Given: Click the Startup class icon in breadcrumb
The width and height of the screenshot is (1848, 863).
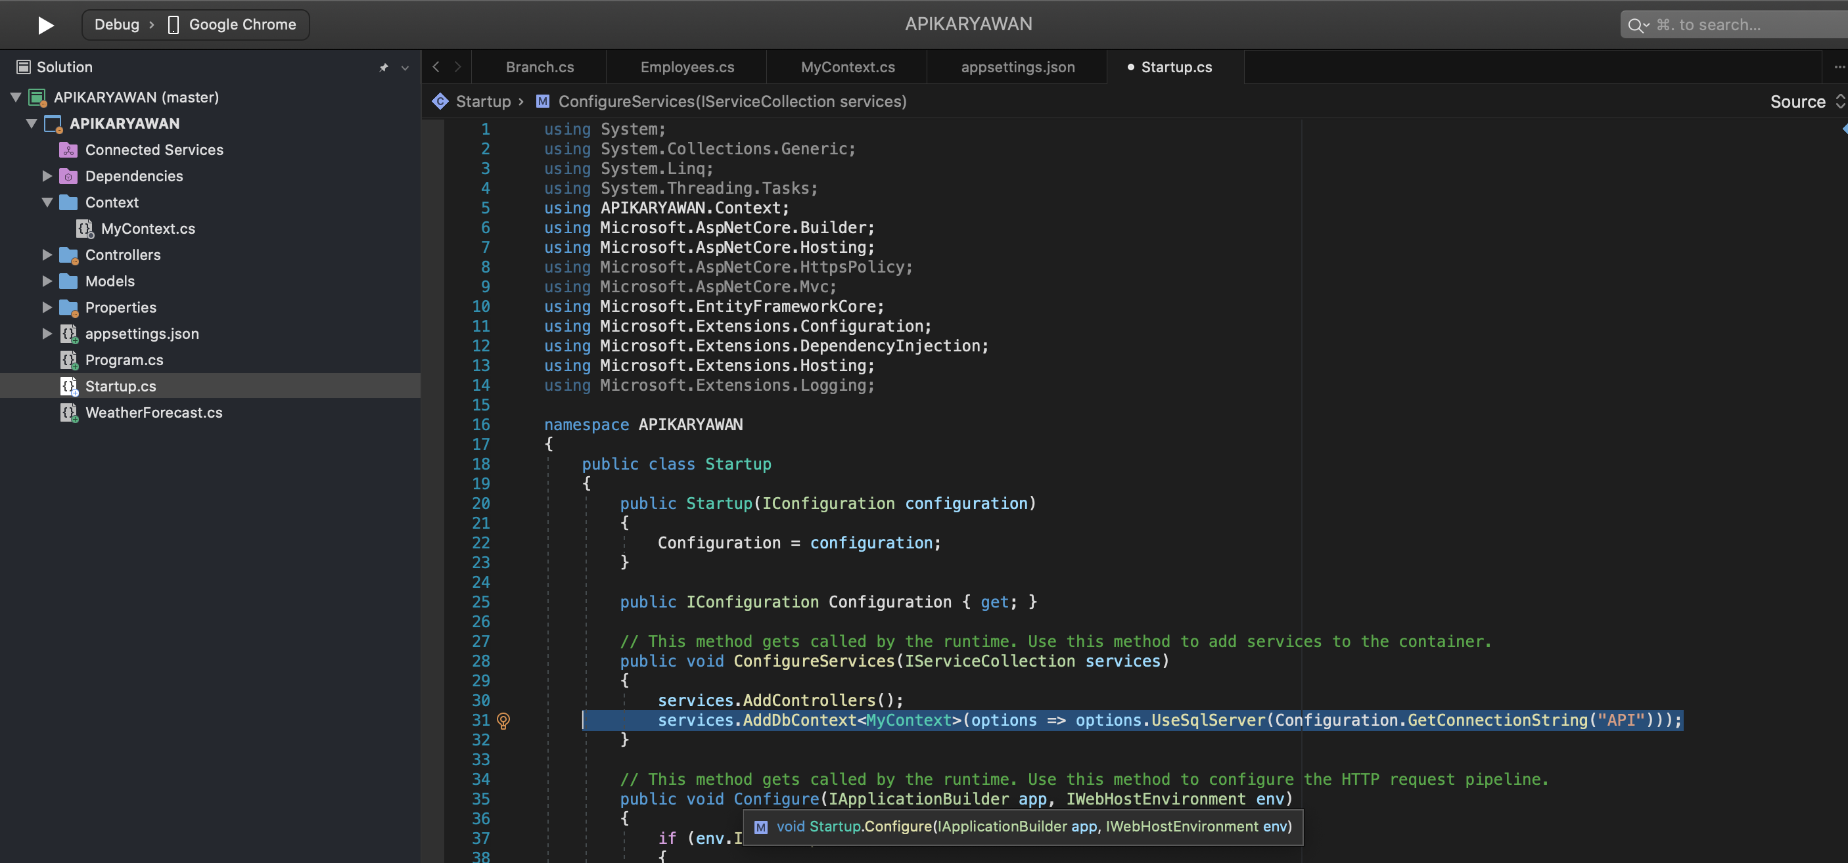Looking at the screenshot, I should tap(440, 102).
